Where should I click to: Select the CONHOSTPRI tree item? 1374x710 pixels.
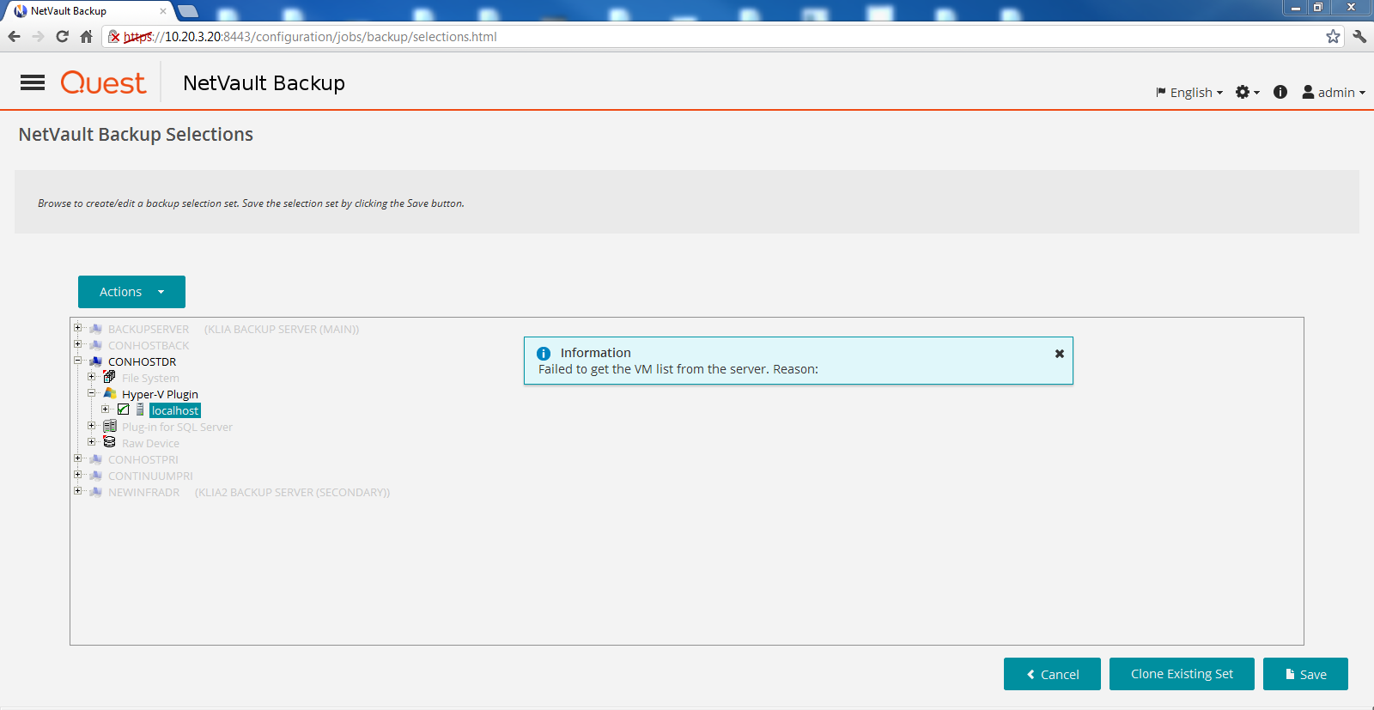143,459
